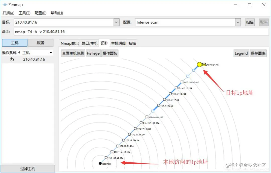The image size is (271, 173).
Task: Select the yellow 210.40.81.16 target node
Action: [x=199, y=64]
